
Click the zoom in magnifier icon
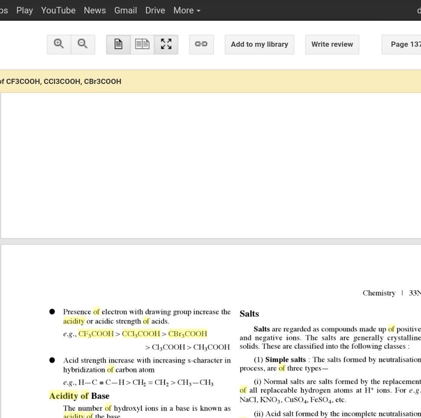[59, 44]
